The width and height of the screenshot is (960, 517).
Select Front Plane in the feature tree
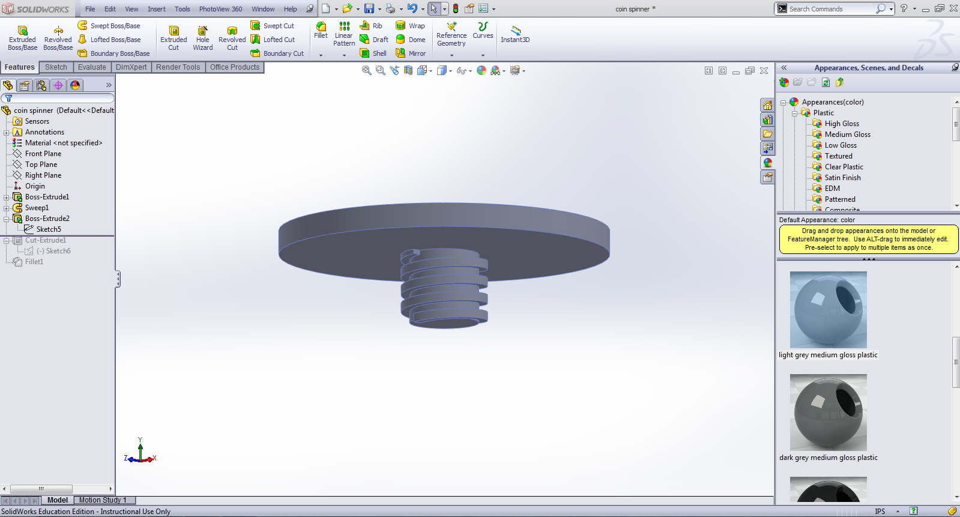tap(43, 154)
